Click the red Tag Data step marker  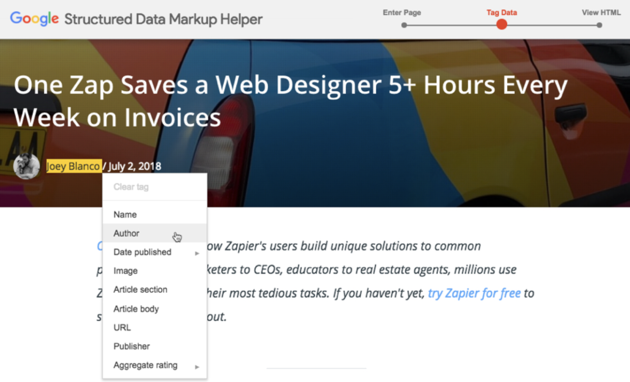pos(501,24)
